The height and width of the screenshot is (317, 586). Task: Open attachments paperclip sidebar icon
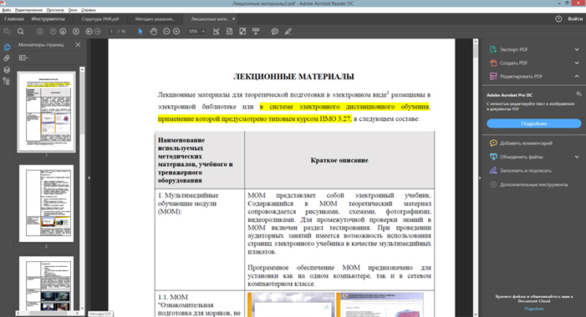point(7,58)
